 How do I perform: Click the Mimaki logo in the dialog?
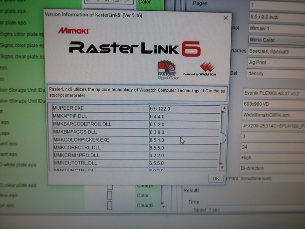click(74, 31)
